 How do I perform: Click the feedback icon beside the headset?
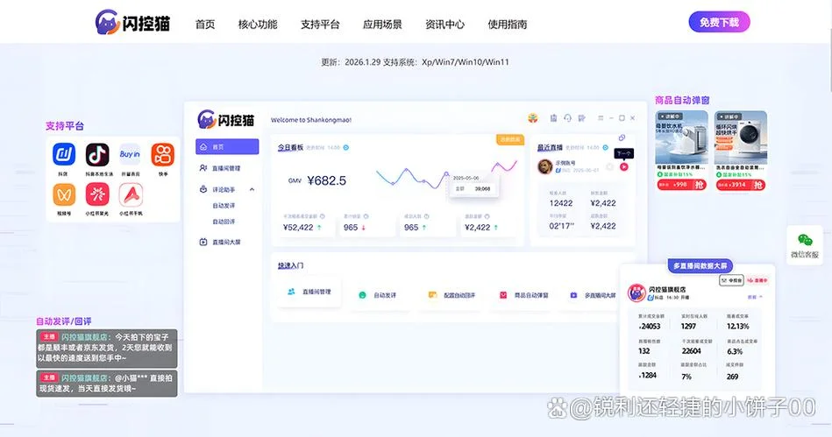click(x=581, y=118)
